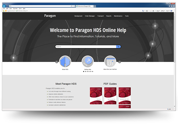Click the carousel previous arrow
Screen dimensions: 178x124
[x=56, y=62]
